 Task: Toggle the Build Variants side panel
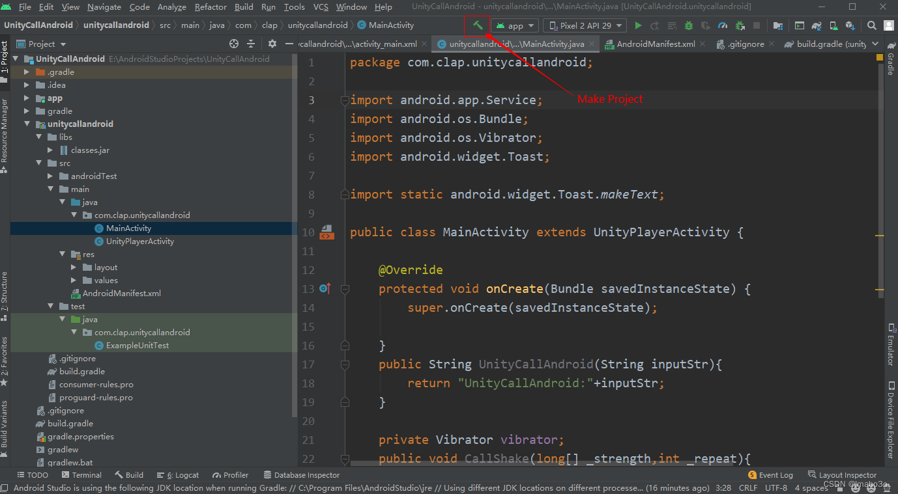5,428
